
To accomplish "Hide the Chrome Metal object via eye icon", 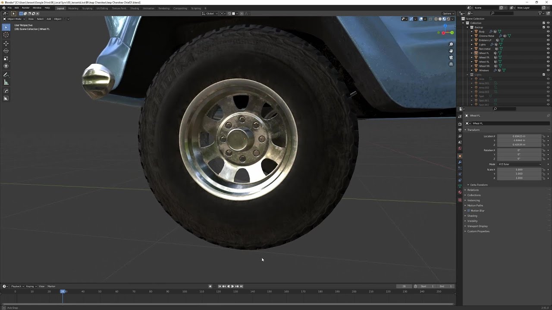I will click(x=548, y=36).
